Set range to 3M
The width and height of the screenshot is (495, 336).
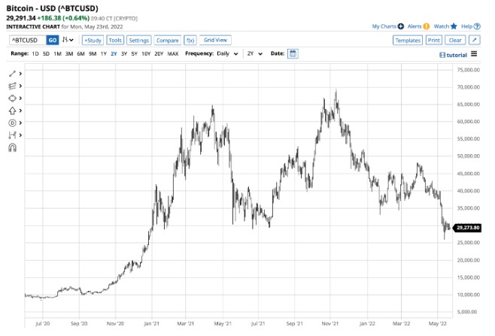(69, 53)
